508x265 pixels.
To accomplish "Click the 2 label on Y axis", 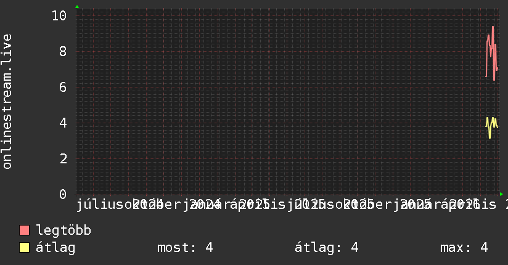I will click(63, 159).
